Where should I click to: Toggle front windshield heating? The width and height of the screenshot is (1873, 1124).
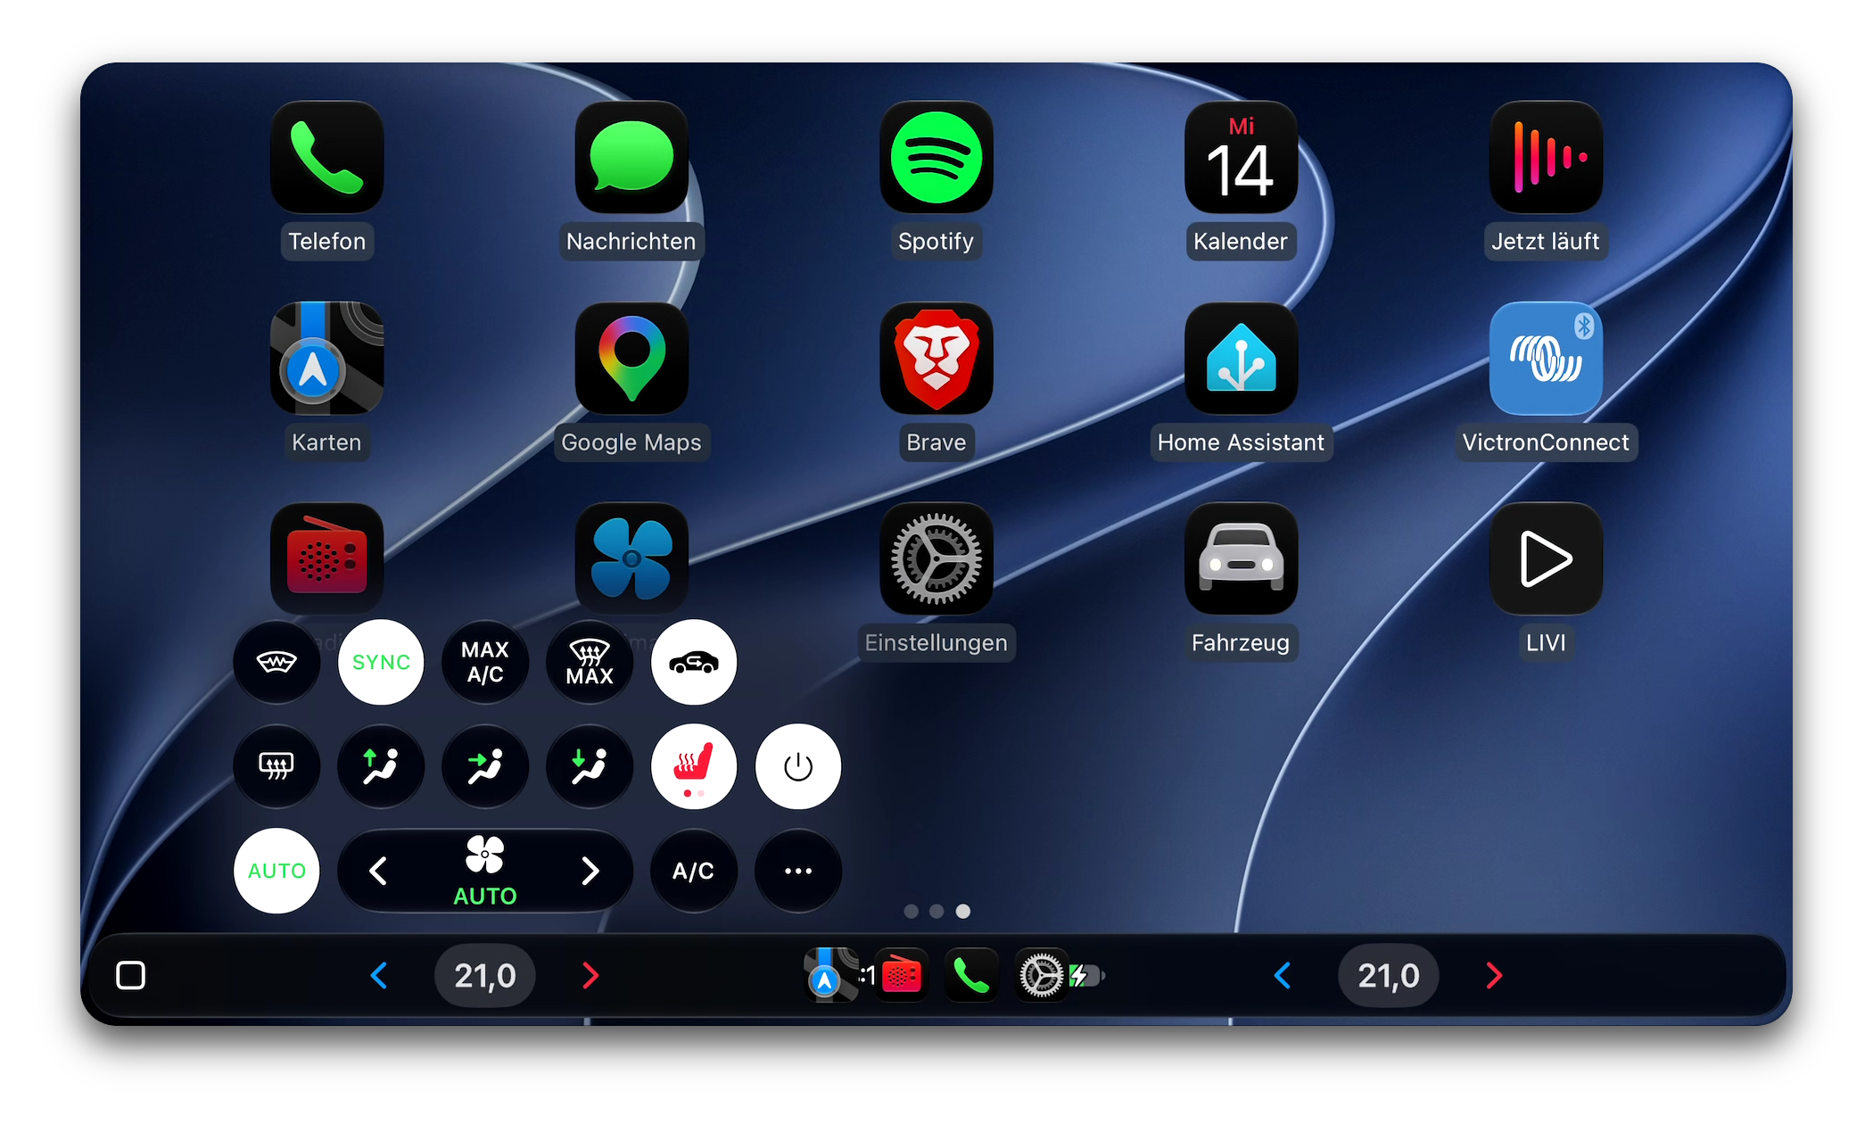click(x=276, y=662)
